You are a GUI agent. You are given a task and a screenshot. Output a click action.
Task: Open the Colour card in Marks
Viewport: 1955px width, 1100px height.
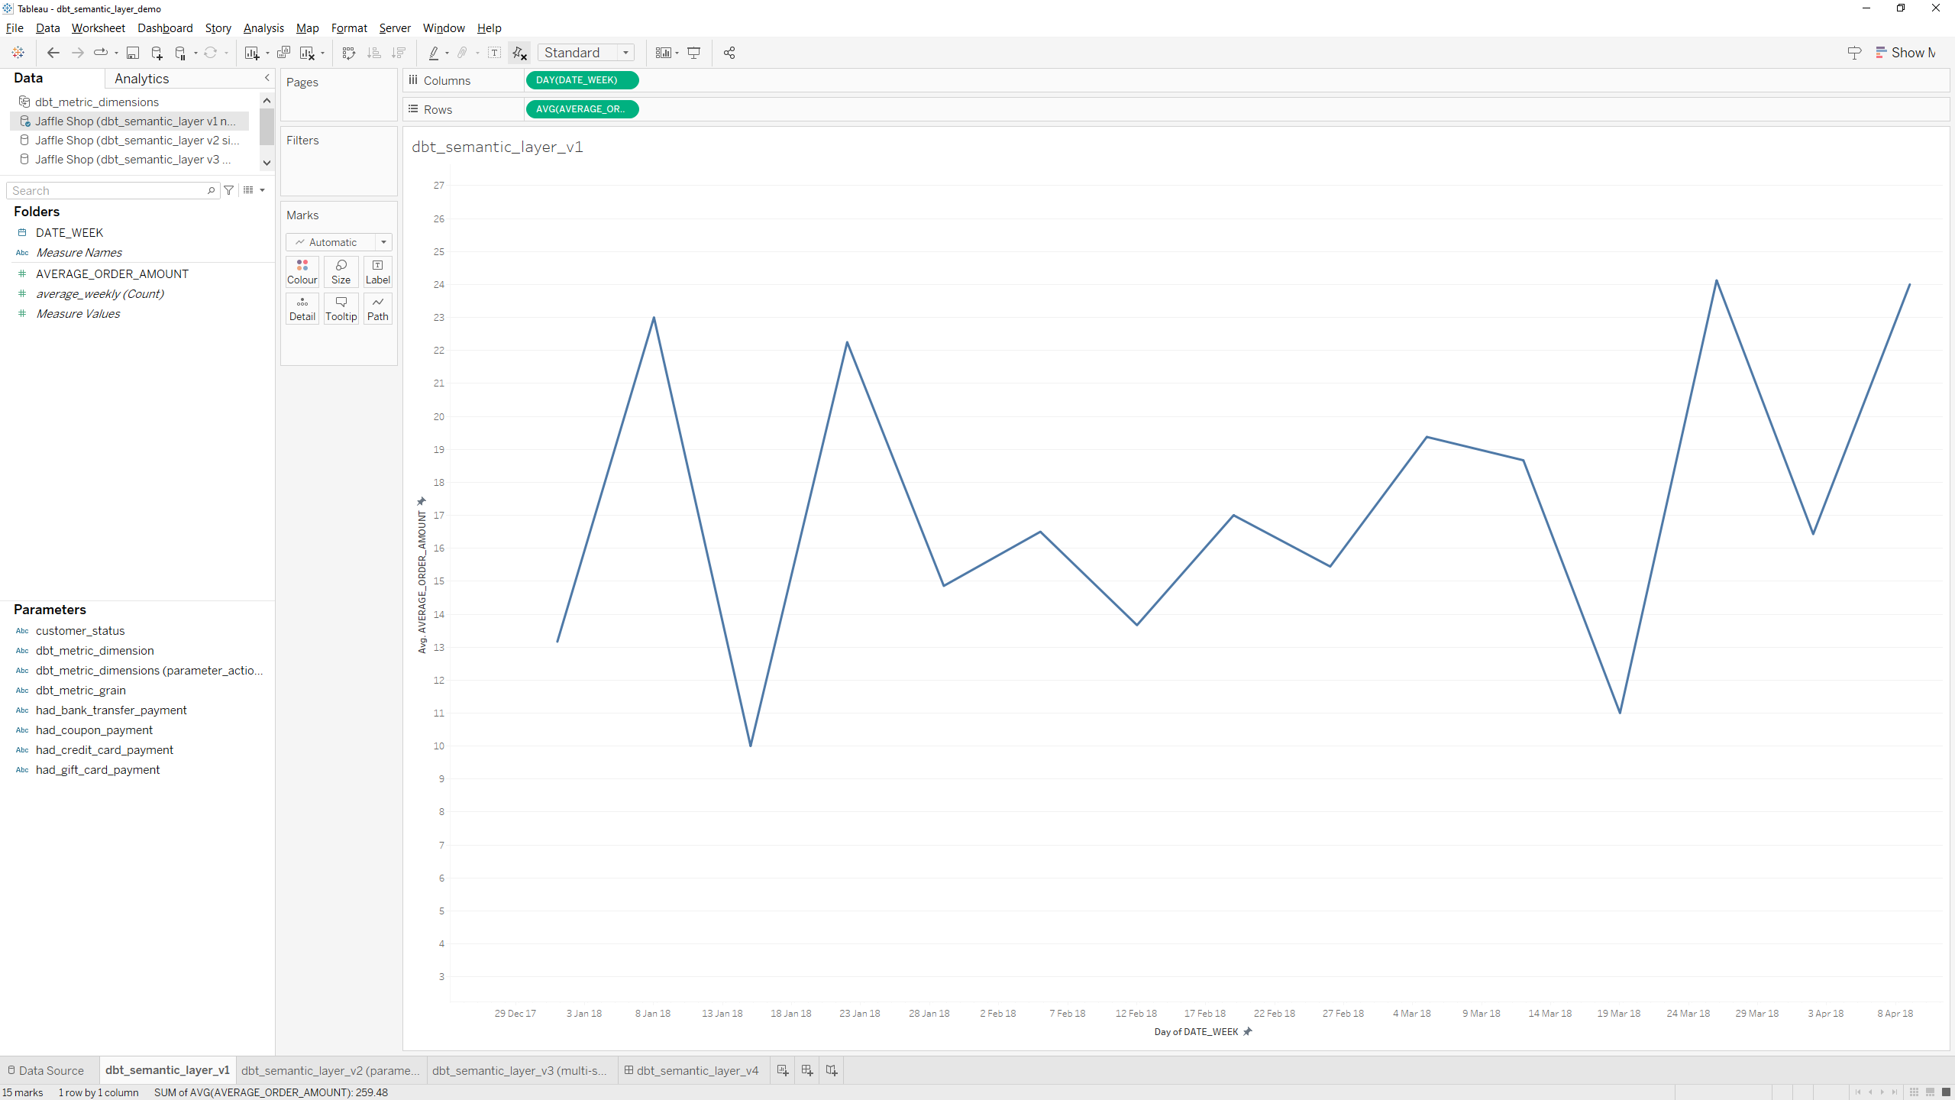tap(302, 271)
